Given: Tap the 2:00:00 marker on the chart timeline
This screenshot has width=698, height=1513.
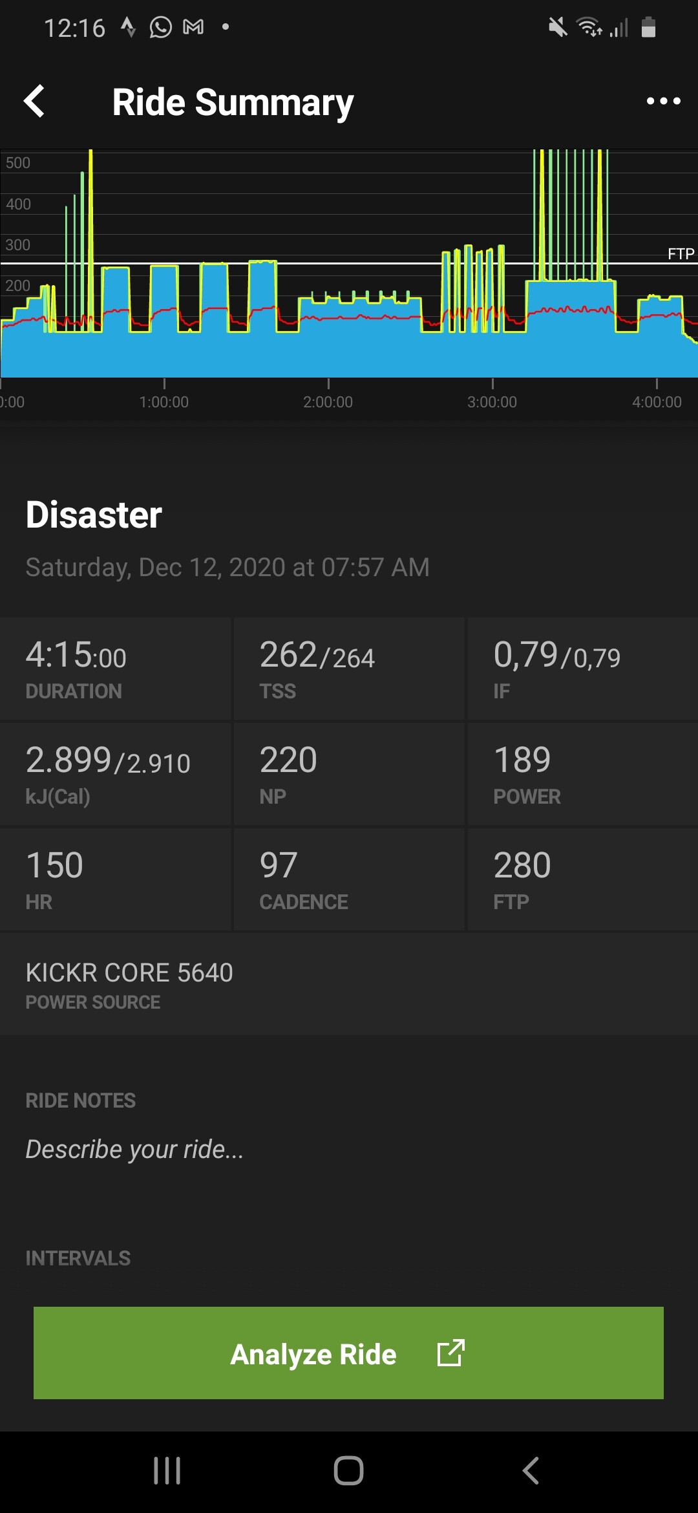Looking at the screenshot, I should tap(328, 402).
